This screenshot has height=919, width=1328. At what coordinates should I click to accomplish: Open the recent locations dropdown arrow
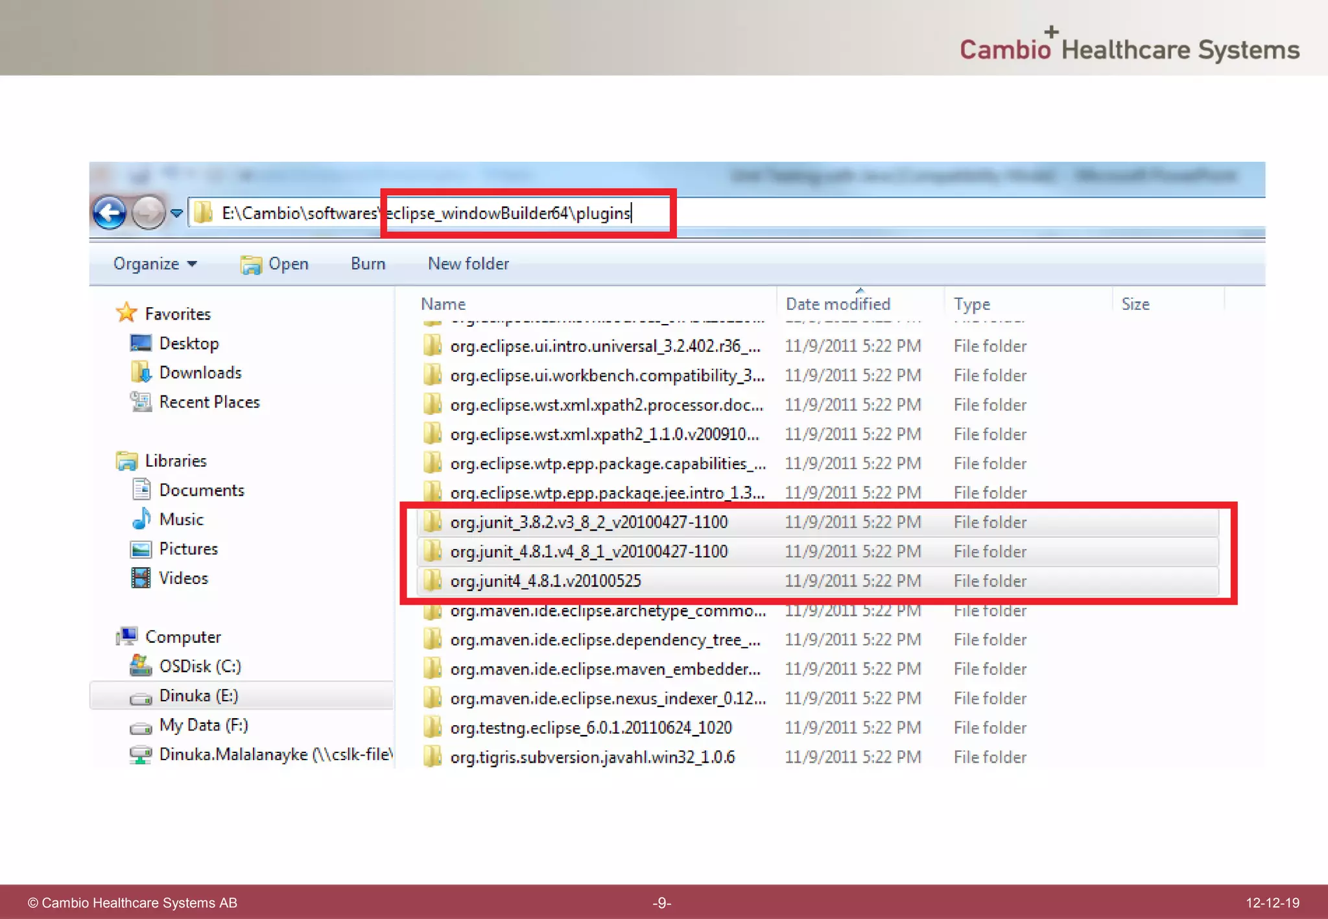click(x=176, y=213)
